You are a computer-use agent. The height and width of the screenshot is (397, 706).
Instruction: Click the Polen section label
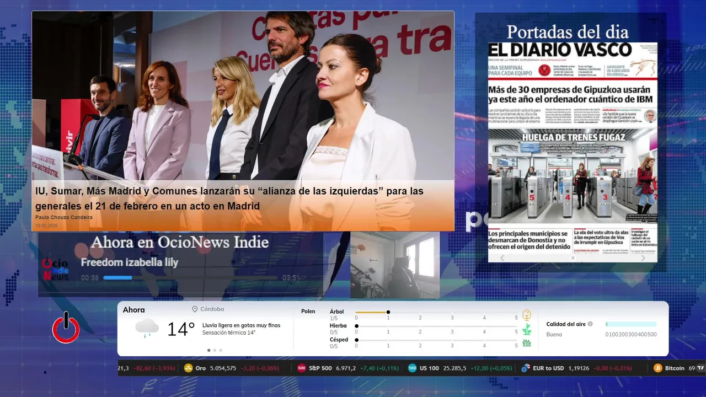coord(308,312)
